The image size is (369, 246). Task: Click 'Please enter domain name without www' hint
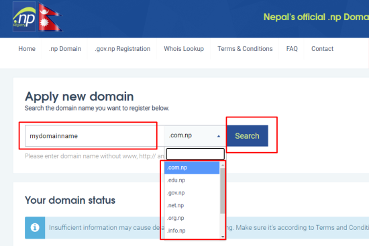pos(95,156)
